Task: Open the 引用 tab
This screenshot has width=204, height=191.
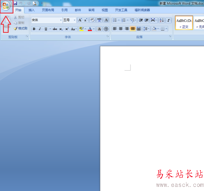Action: [64, 10]
